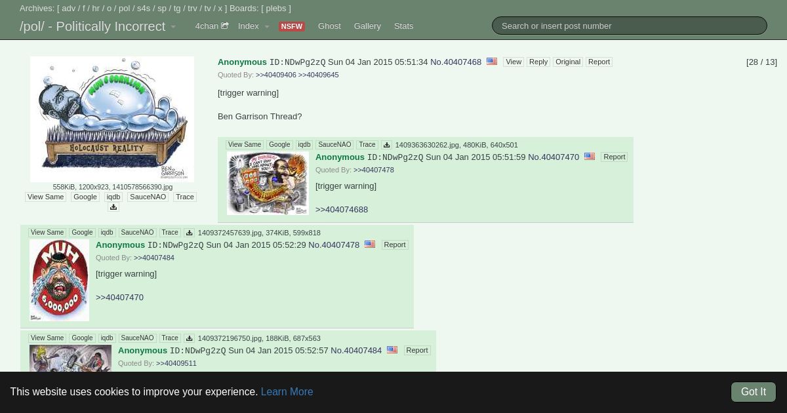Follow quoted-by link >>40409645
787x413 pixels.
[x=319, y=75]
